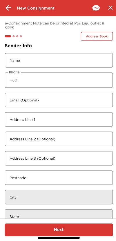The height and width of the screenshot is (241, 116).
Task: Select the active first step indicator
Action: coord(8,36)
